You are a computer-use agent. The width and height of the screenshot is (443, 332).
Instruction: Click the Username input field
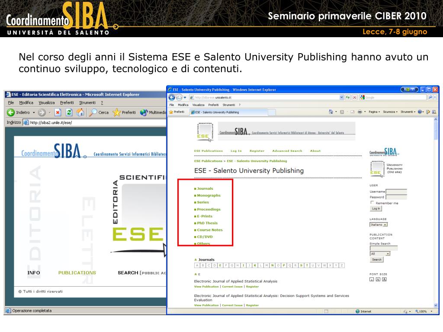click(x=396, y=192)
